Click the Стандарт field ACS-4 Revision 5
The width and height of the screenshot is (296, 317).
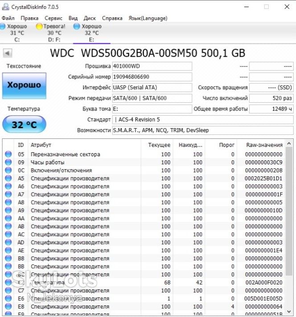[x=203, y=120]
